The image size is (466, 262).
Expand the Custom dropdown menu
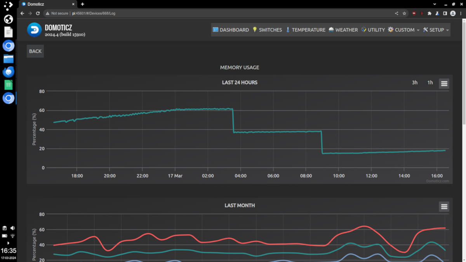(403, 30)
